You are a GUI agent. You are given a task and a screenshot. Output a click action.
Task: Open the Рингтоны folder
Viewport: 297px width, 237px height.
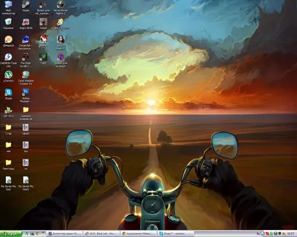click(8, 165)
